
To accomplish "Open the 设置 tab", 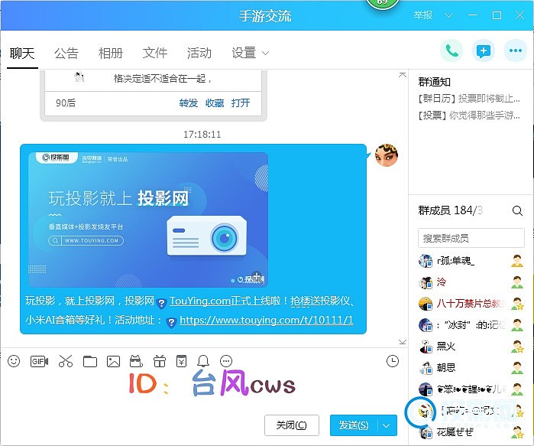I will click(x=244, y=54).
